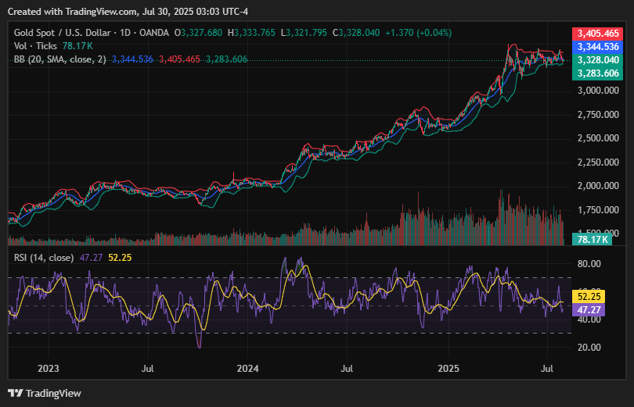Select the RSI (14, close) indicator legend
634x407 pixels.
click(x=44, y=257)
